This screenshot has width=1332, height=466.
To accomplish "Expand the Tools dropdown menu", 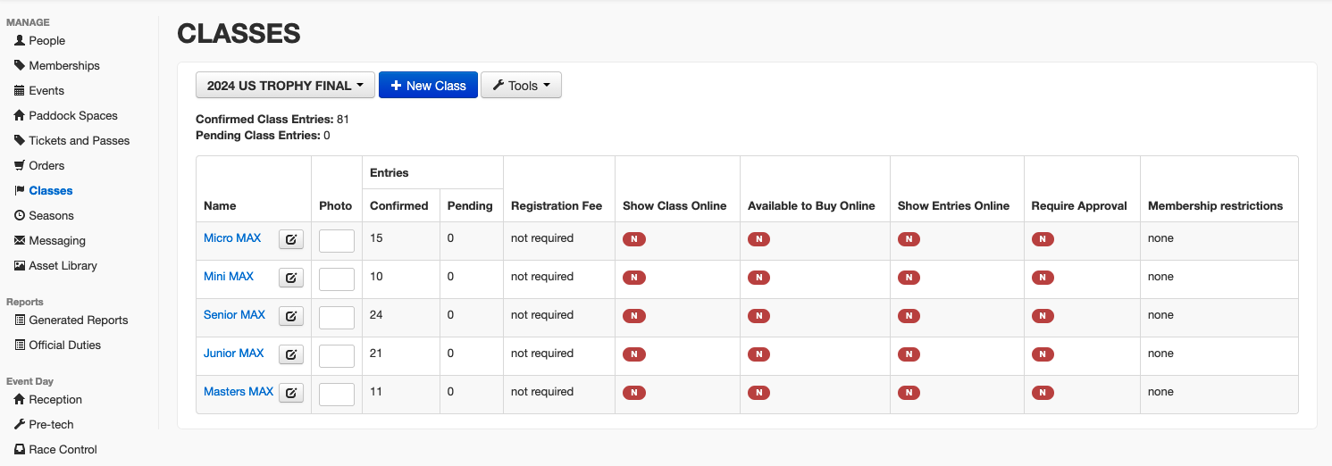I will (x=522, y=86).
